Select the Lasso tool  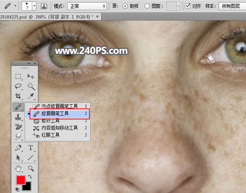click(x=18, y=86)
